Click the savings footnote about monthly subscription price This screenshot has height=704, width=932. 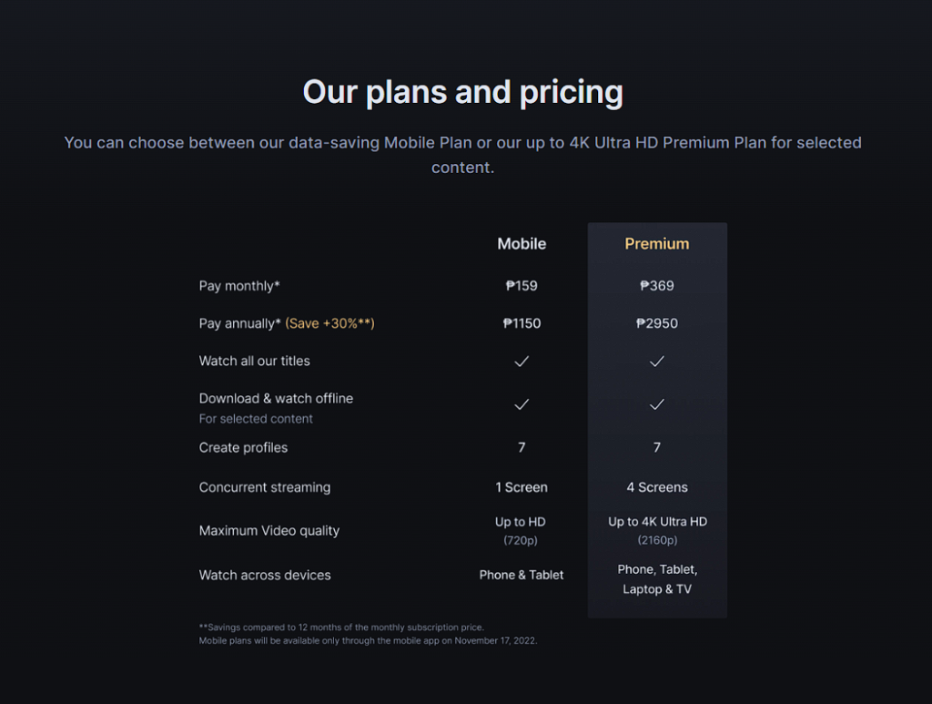341,627
